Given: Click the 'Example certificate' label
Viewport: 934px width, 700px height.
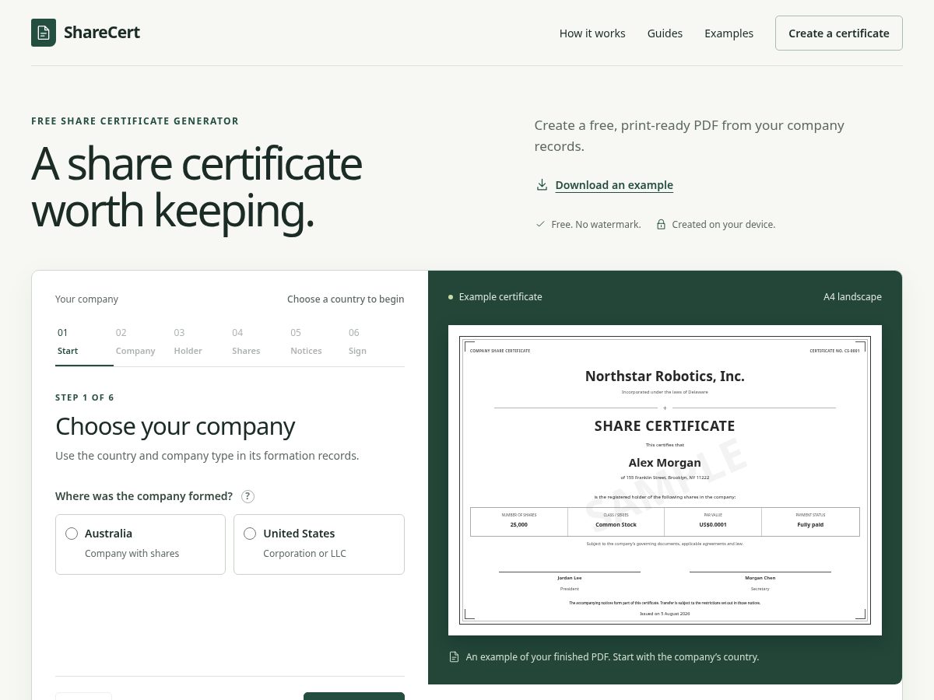Looking at the screenshot, I should click(x=500, y=296).
